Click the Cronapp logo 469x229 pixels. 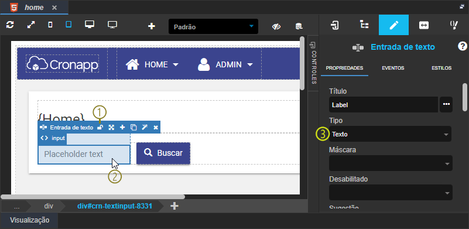pyautogui.click(x=63, y=63)
